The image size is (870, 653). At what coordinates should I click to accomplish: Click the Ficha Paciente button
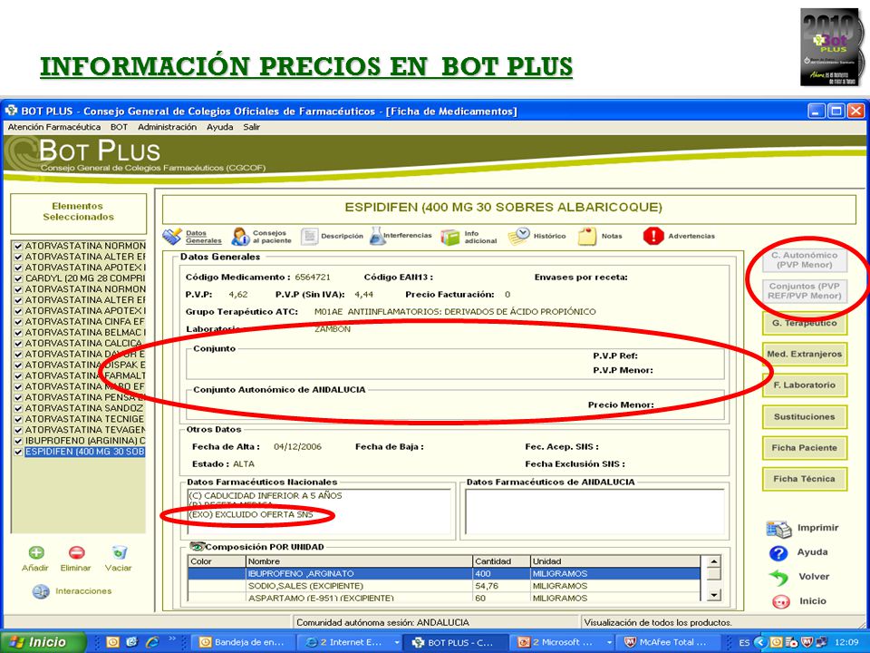[x=805, y=448]
